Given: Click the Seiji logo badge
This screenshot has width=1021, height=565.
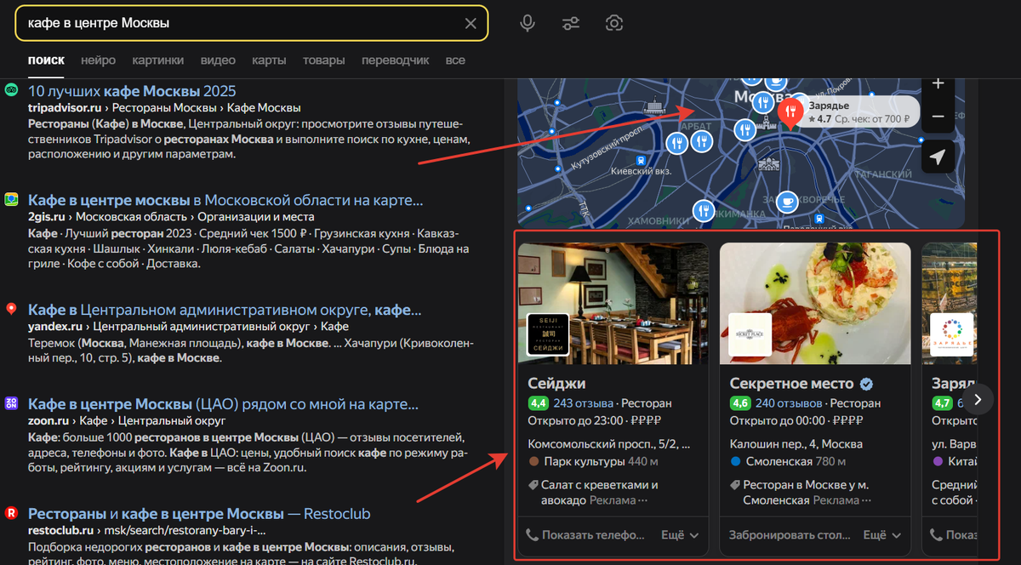Looking at the screenshot, I should tap(548, 334).
